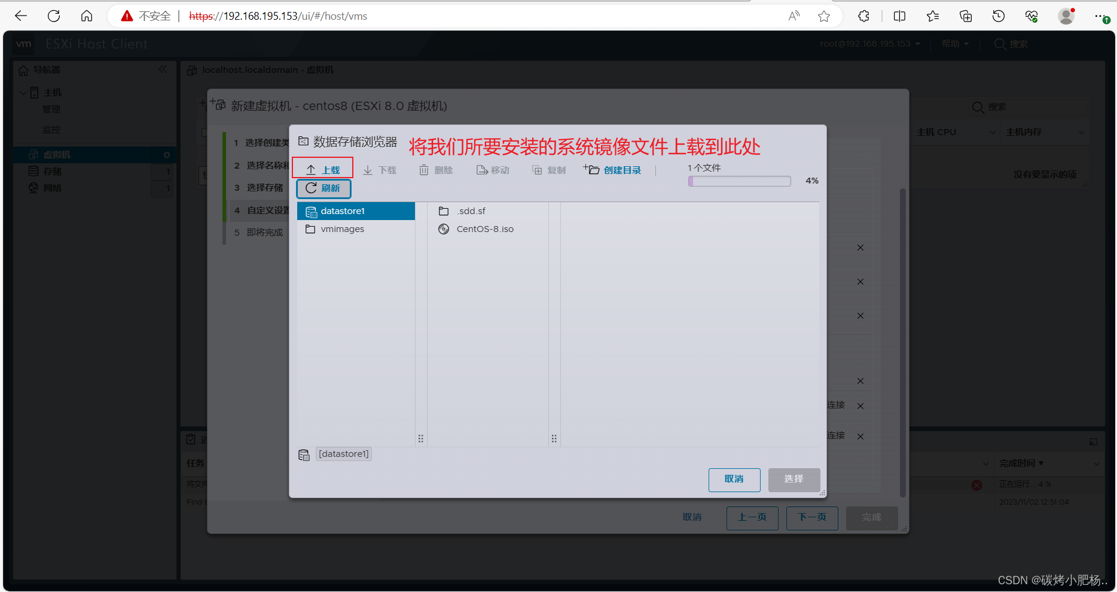
Task: Click the vm logo in header
Action: (24, 44)
